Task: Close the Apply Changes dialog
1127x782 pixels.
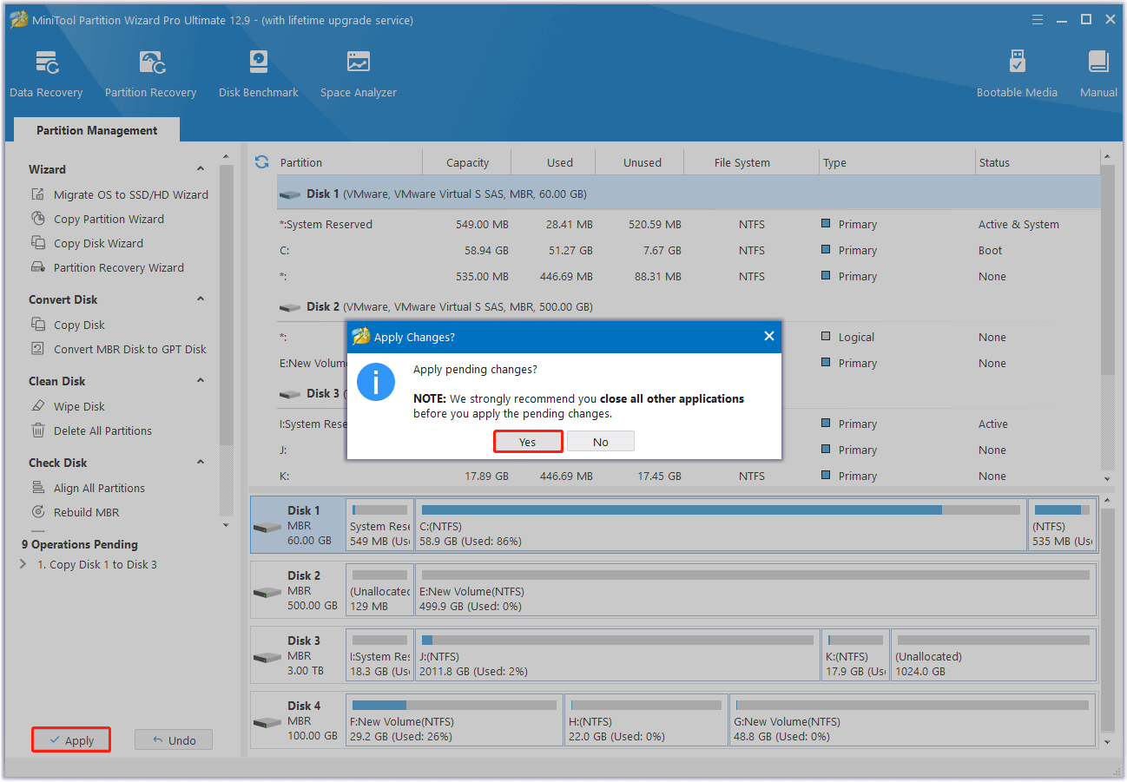Action: coord(768,336)
